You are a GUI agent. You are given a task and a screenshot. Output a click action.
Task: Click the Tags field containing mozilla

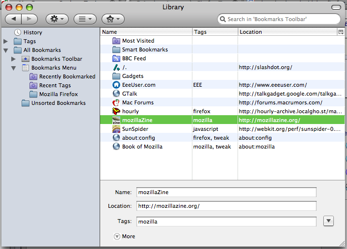coord(226,222)
